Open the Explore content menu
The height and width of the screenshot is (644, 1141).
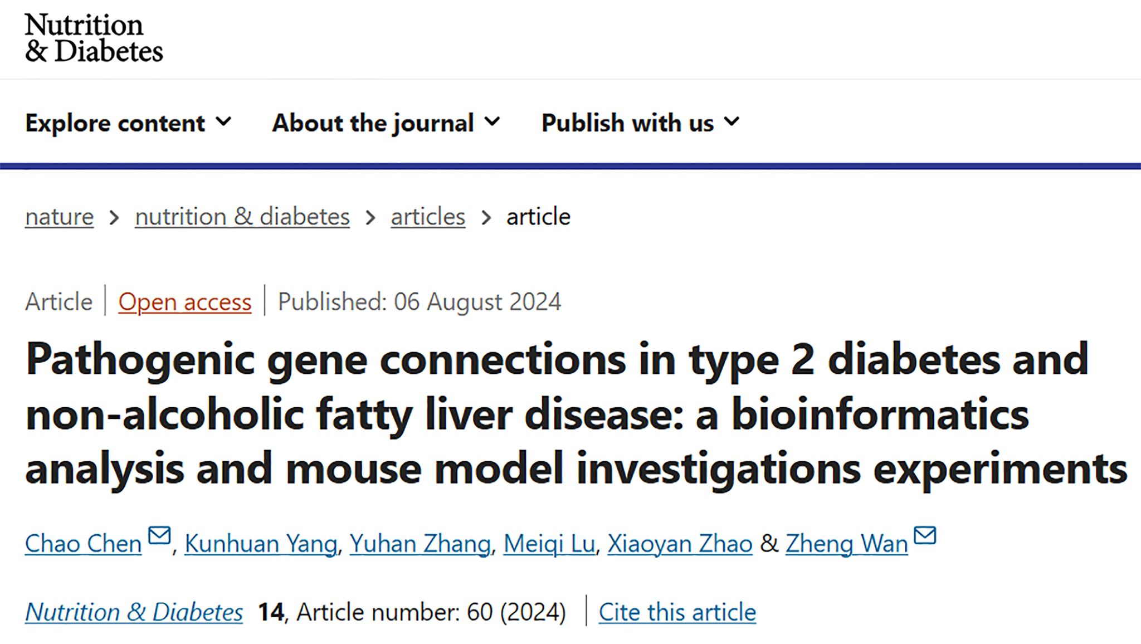(115, 123)
